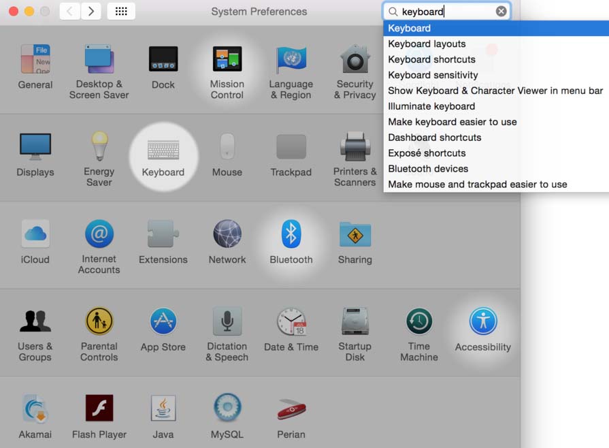Open the Displays preference pane
The width and height of the screenshot is (609, 448).
[35, 155]
